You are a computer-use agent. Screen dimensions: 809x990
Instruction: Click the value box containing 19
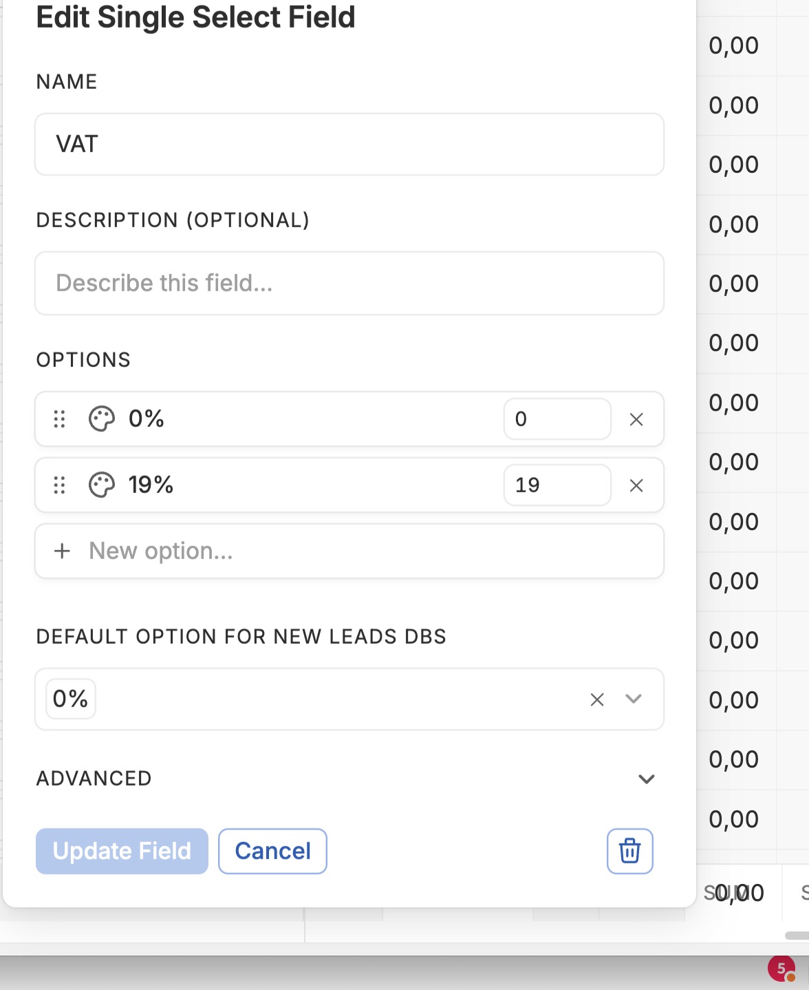(557, 485)
